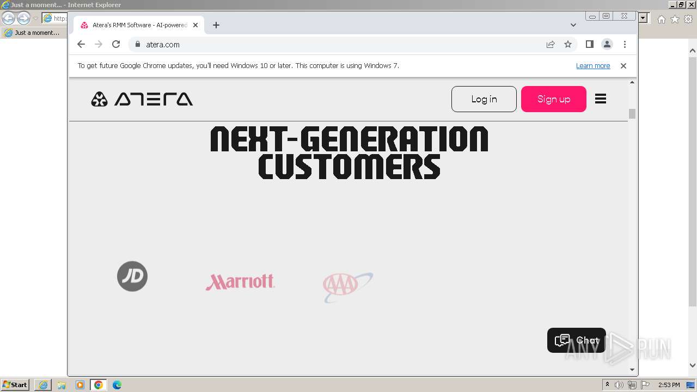Expand IE address bar dropdown arrow
This screenshot has height=392, width=697.
[x=643, y=18]
